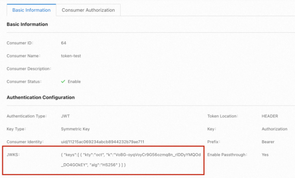The width and height of the screenshot is (295, 178).
Task: Click the Consumer Description label
Action: [29, 69]
